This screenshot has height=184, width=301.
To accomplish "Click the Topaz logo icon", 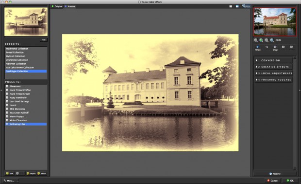I will [246, 6].
